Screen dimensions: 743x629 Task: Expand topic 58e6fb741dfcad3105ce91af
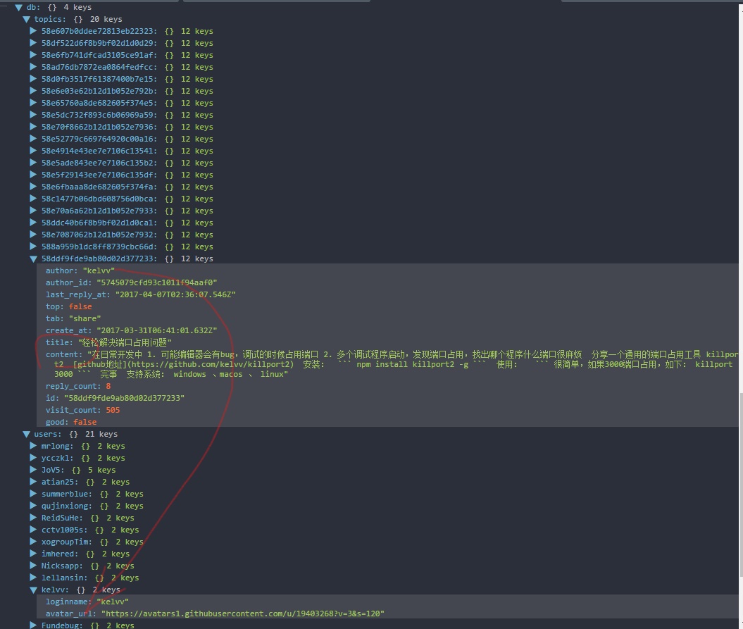(33, 55)
